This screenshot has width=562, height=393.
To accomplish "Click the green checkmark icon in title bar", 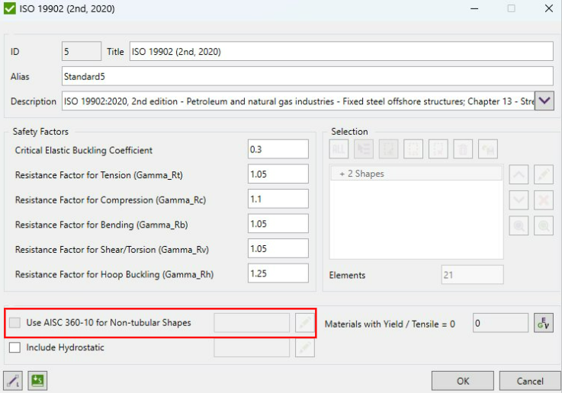I will point(10,8).
